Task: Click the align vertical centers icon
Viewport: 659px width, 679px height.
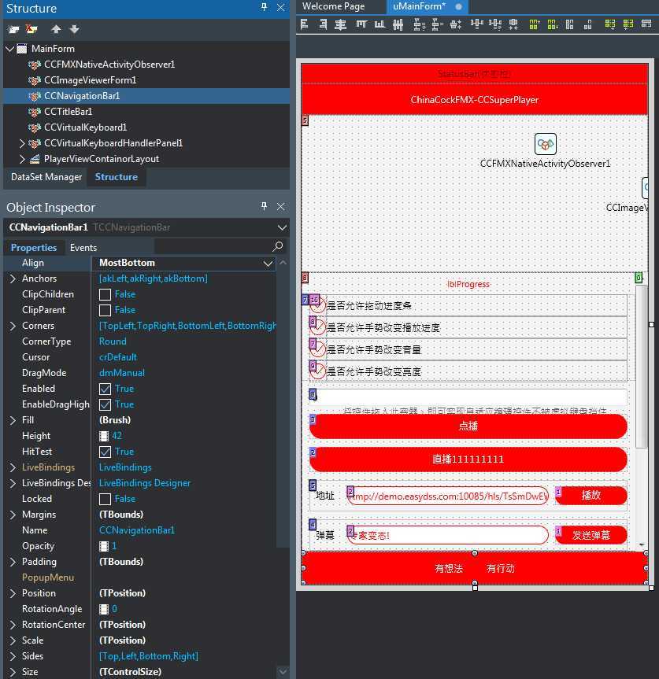Action: pyautogui.click(x=398, y=24)
